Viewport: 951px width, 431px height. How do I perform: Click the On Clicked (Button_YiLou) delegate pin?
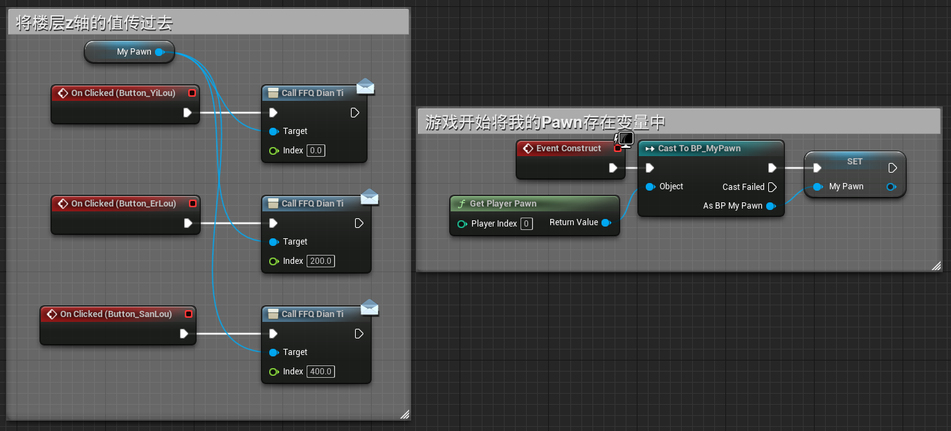tap(192, 93)
